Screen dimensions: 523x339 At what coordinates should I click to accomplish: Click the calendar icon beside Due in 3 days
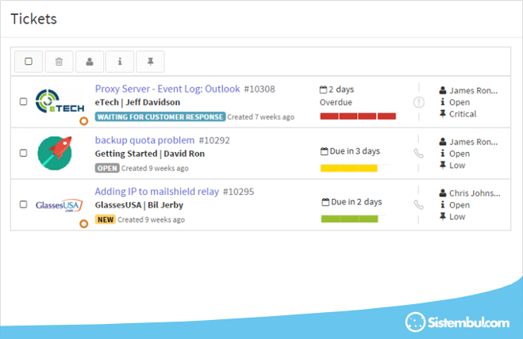coord(324,151)
